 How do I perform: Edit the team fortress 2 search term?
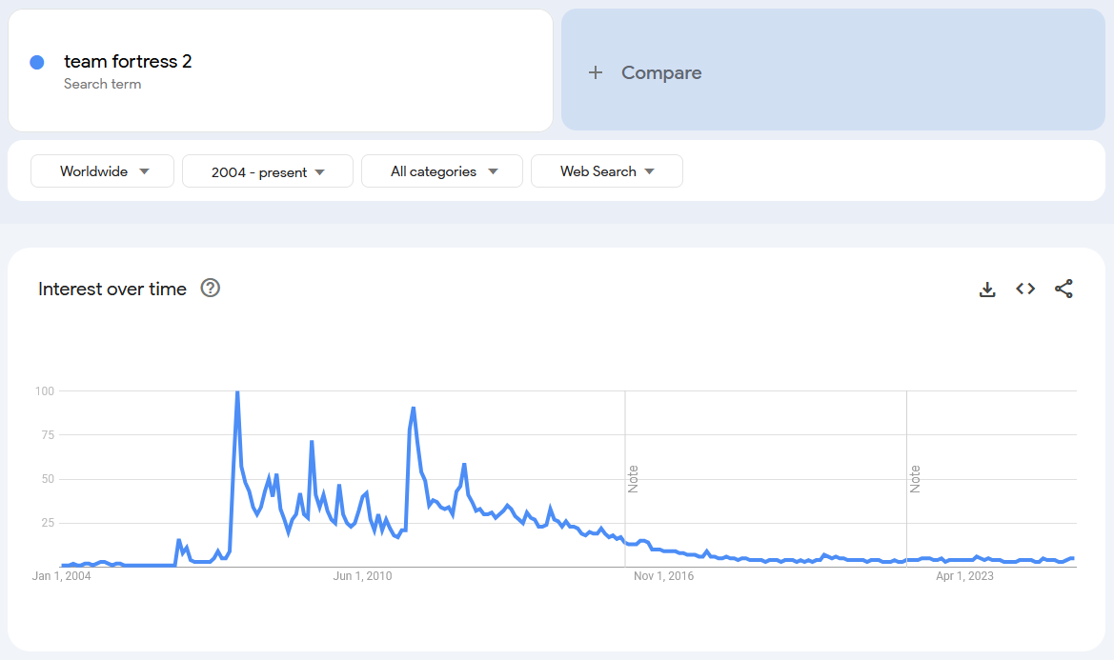pyautogui.click(x=128, y=62)
